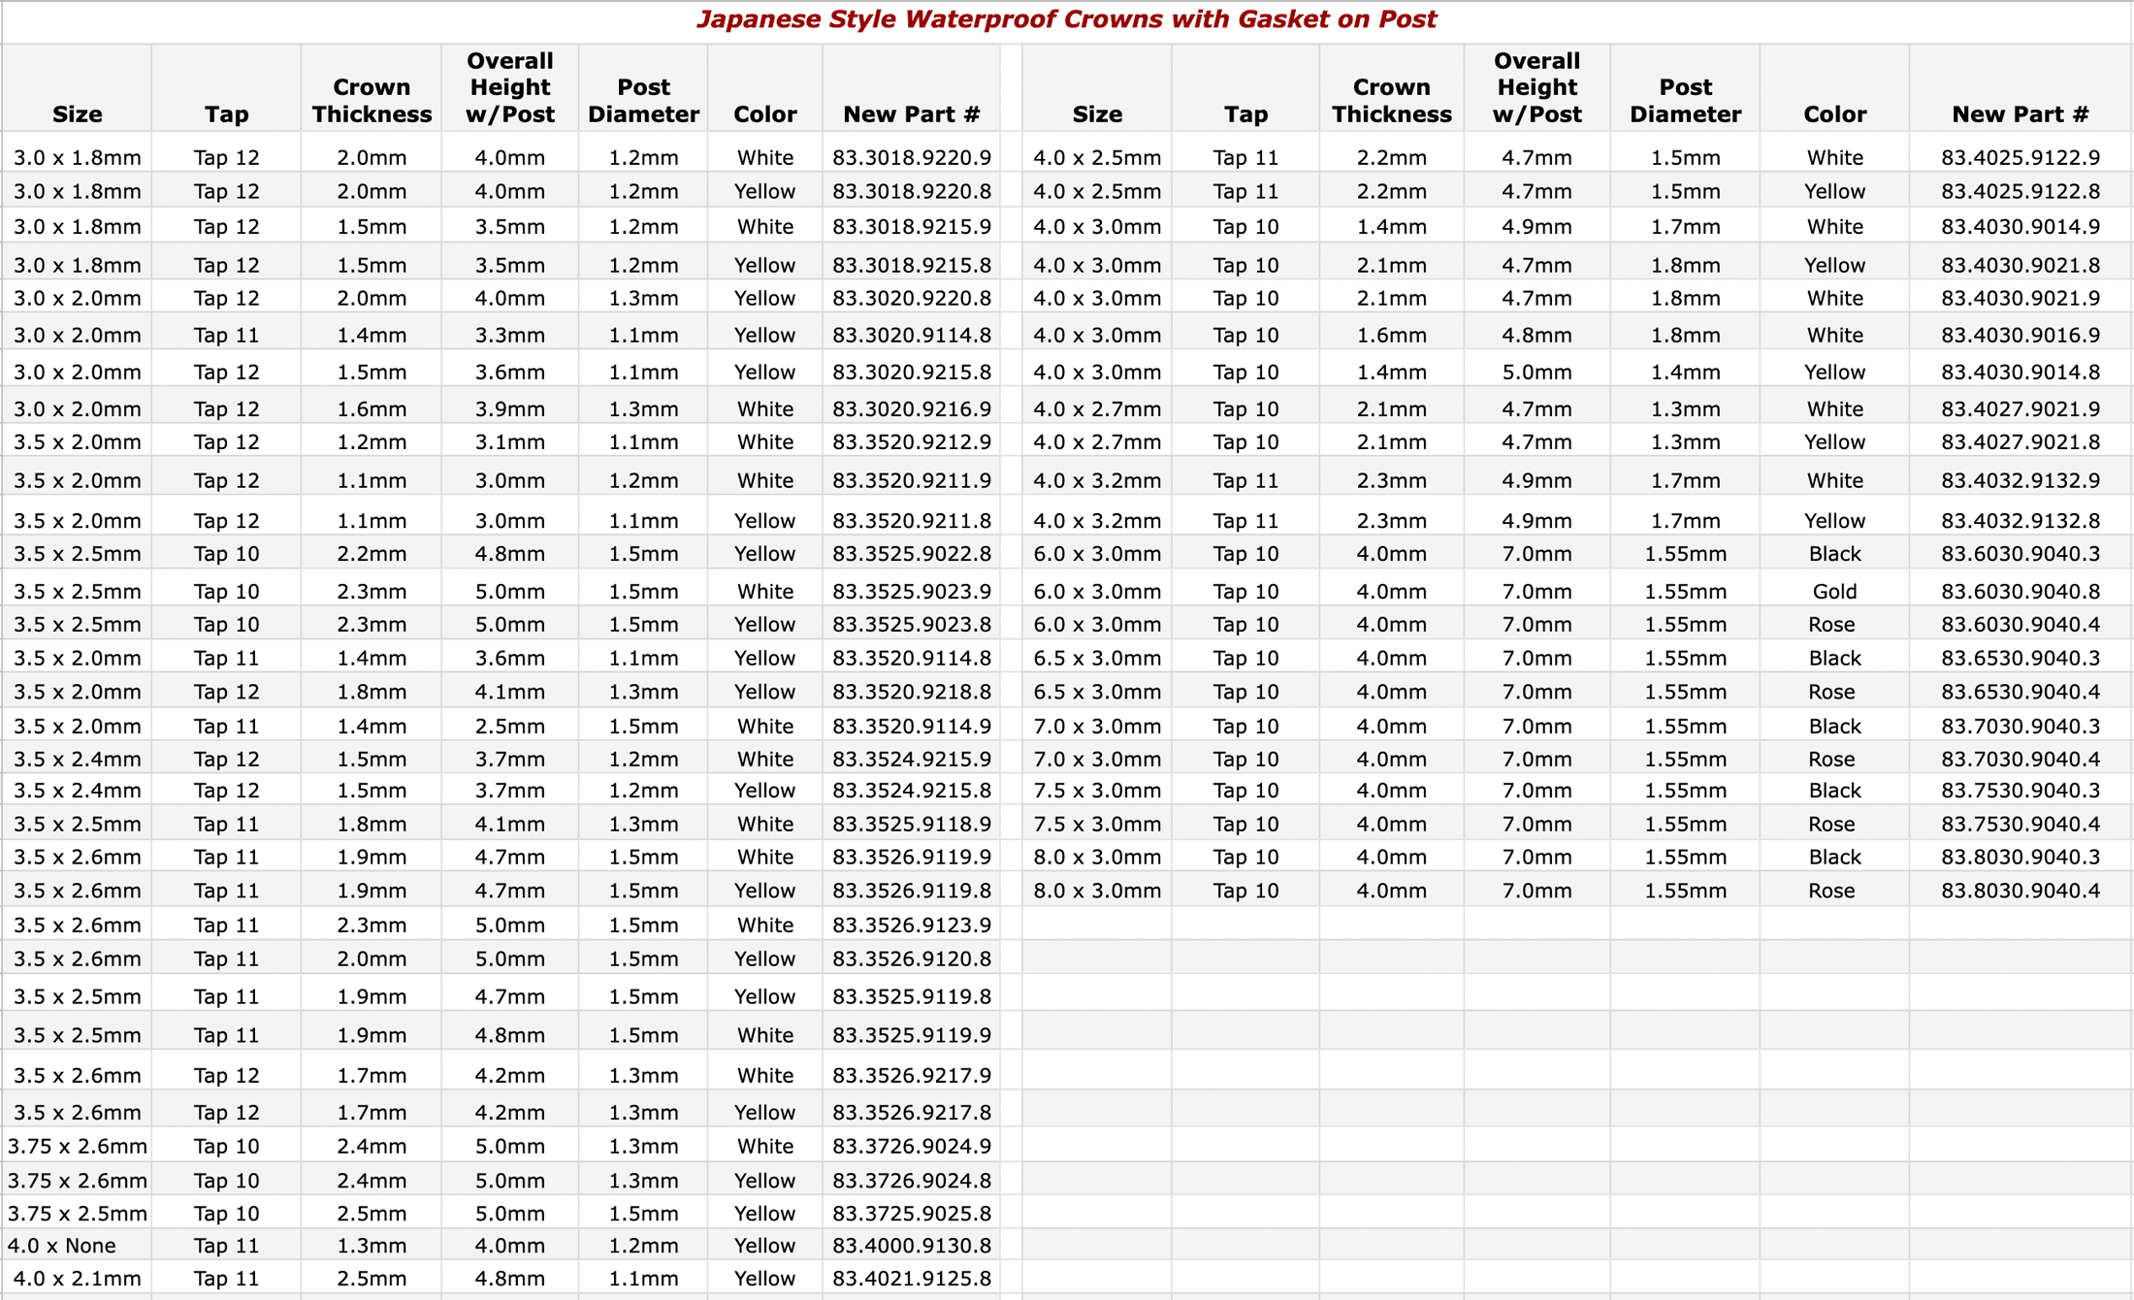Click part number 83.4000.9130.8

coord(912,1245)
